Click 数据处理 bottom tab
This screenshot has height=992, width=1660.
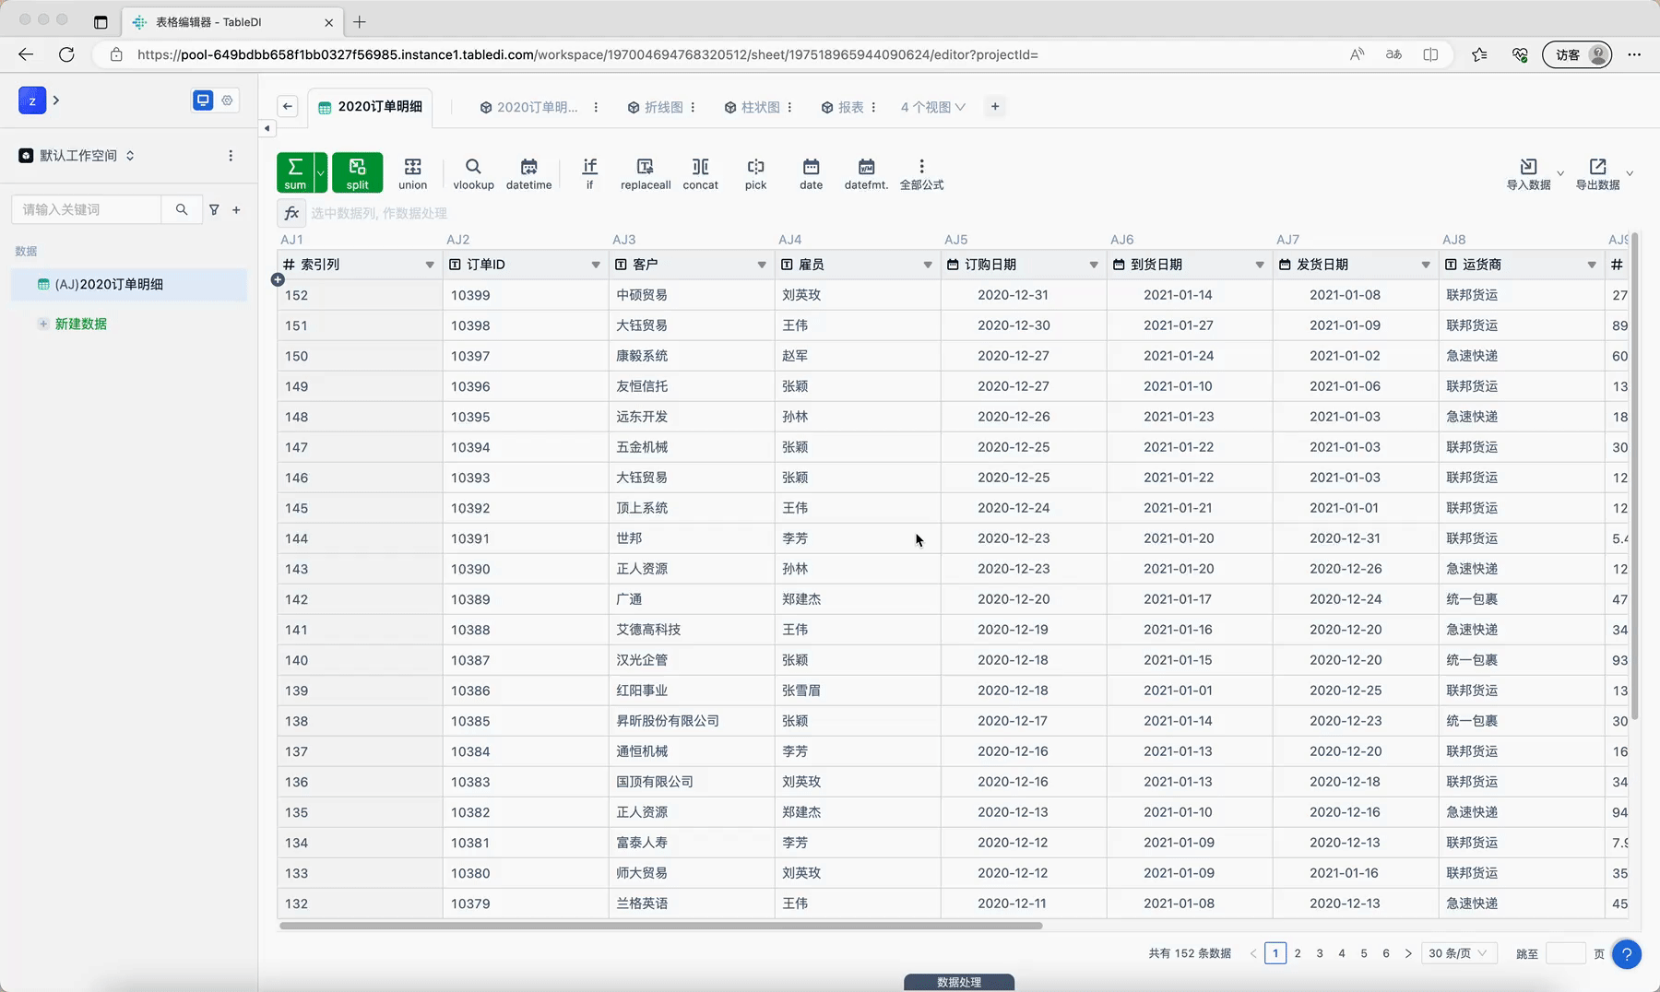pos(959,983)
